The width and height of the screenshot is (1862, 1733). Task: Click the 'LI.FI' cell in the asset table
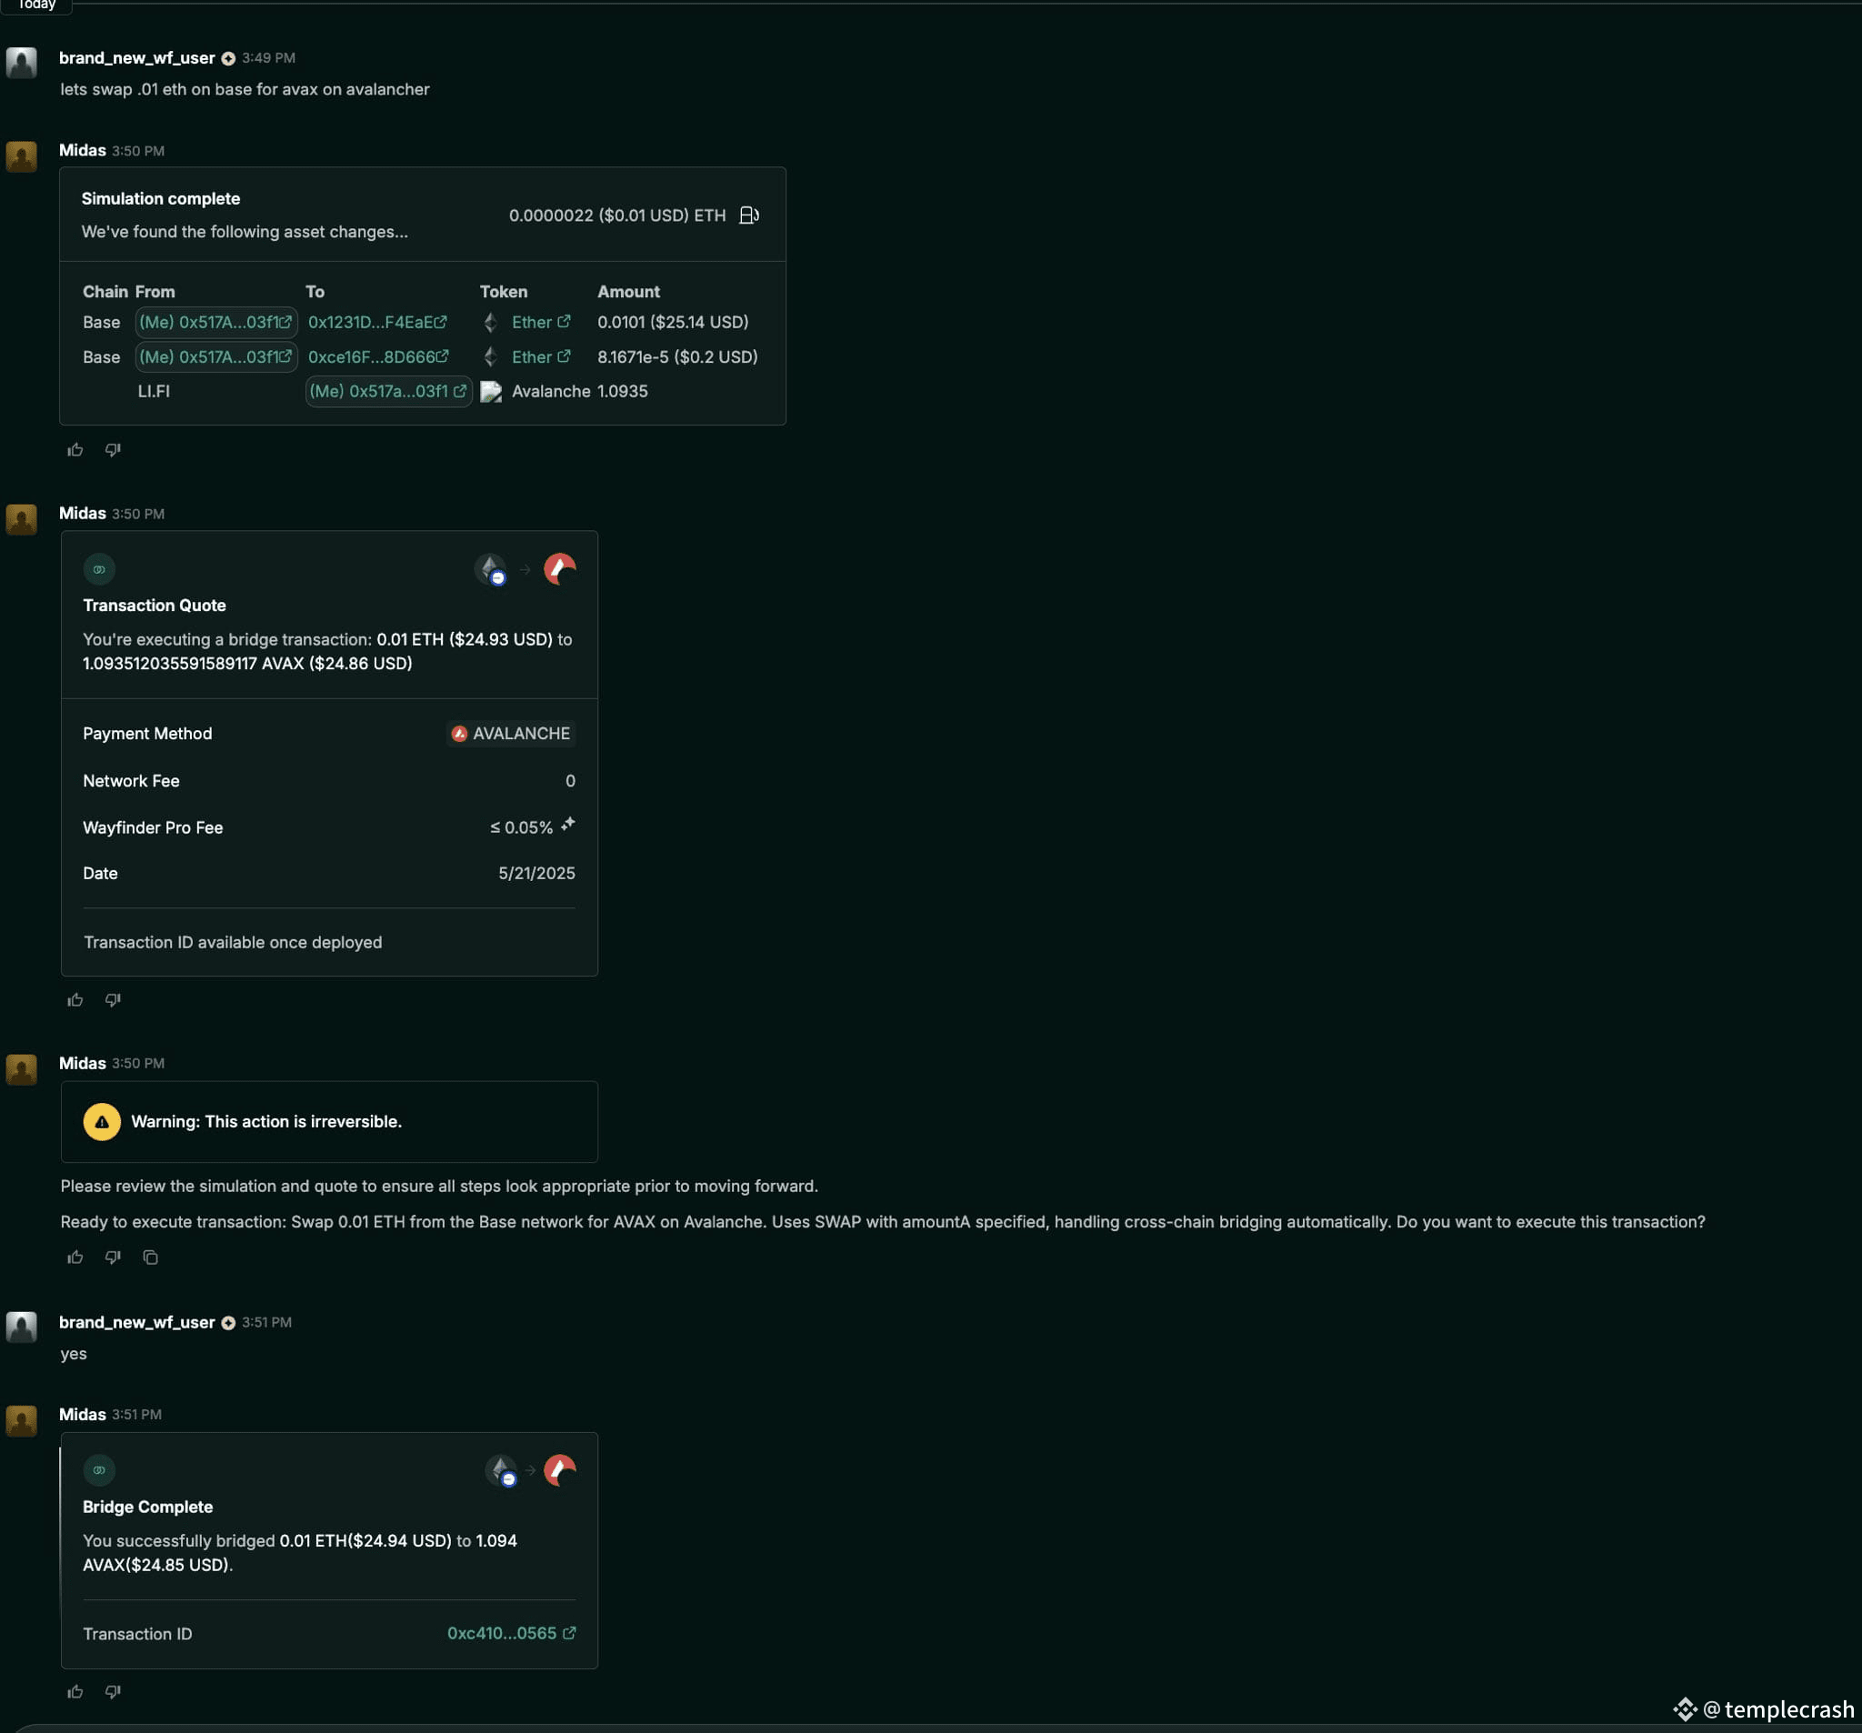click(x=154, y=392)
